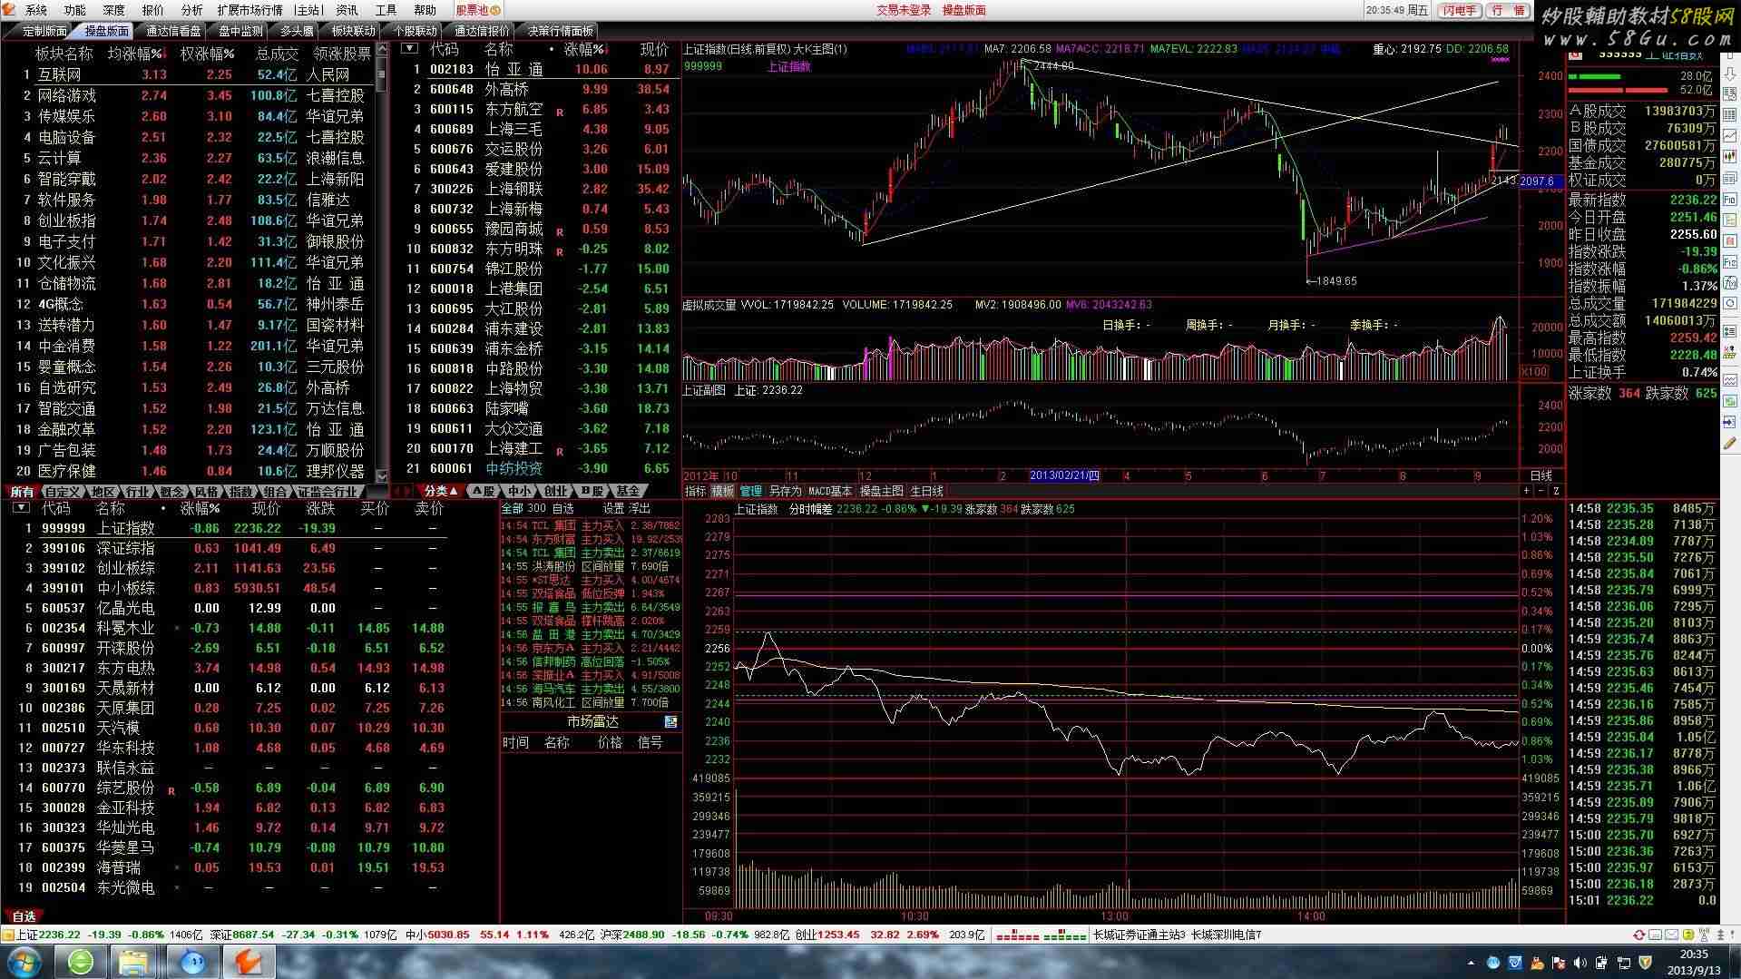Select the line trend chart sidebar icon
1741x979 pixels.
point(1730,135)
